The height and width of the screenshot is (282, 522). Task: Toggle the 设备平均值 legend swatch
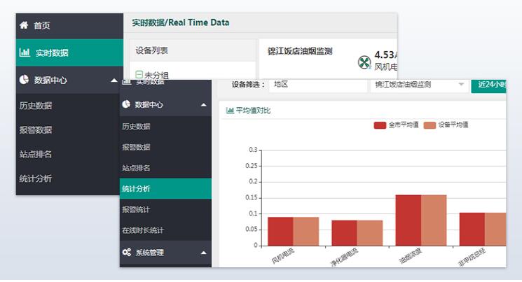(x=430, y=125)
